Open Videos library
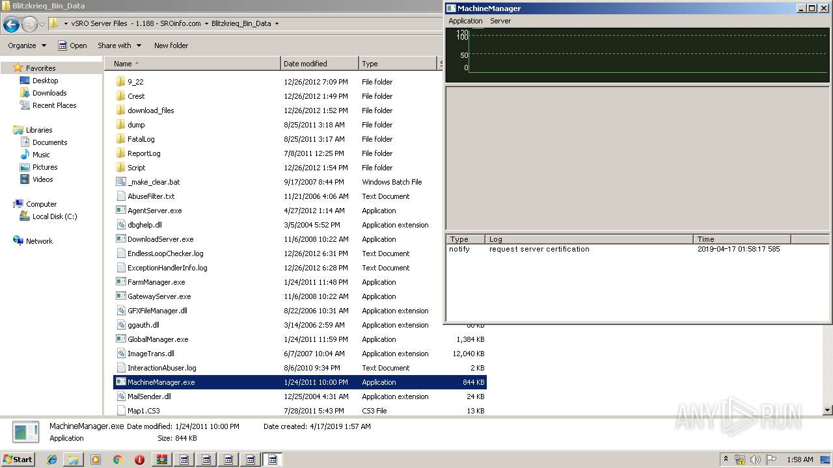Image resolution: width=833 pixels, height=468 pixels. (x=43, y=179)
